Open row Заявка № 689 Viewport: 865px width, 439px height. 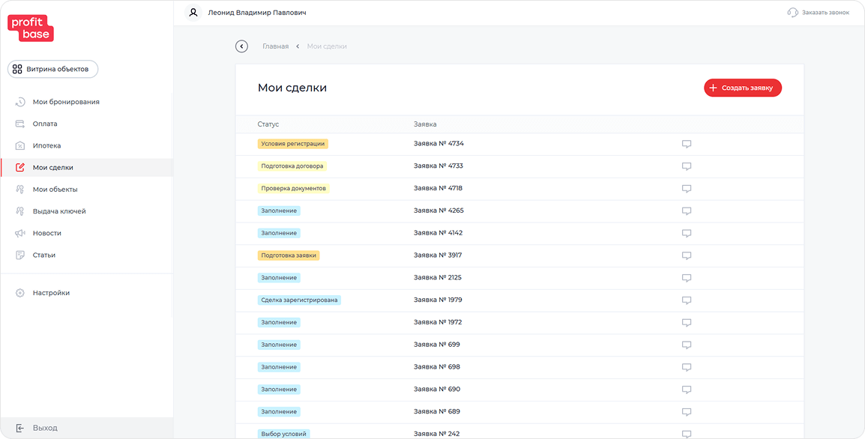(x=519, y=412)
